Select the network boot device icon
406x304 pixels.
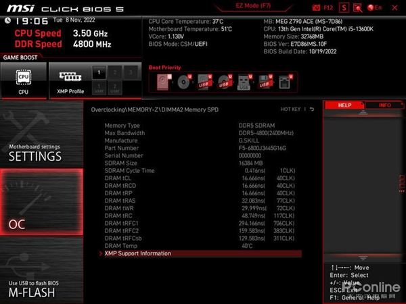pos(285,82)
